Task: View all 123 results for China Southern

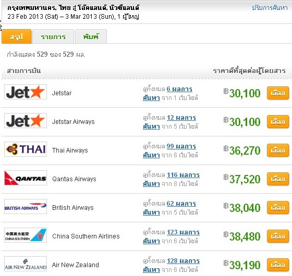Action: click(183, 232)
